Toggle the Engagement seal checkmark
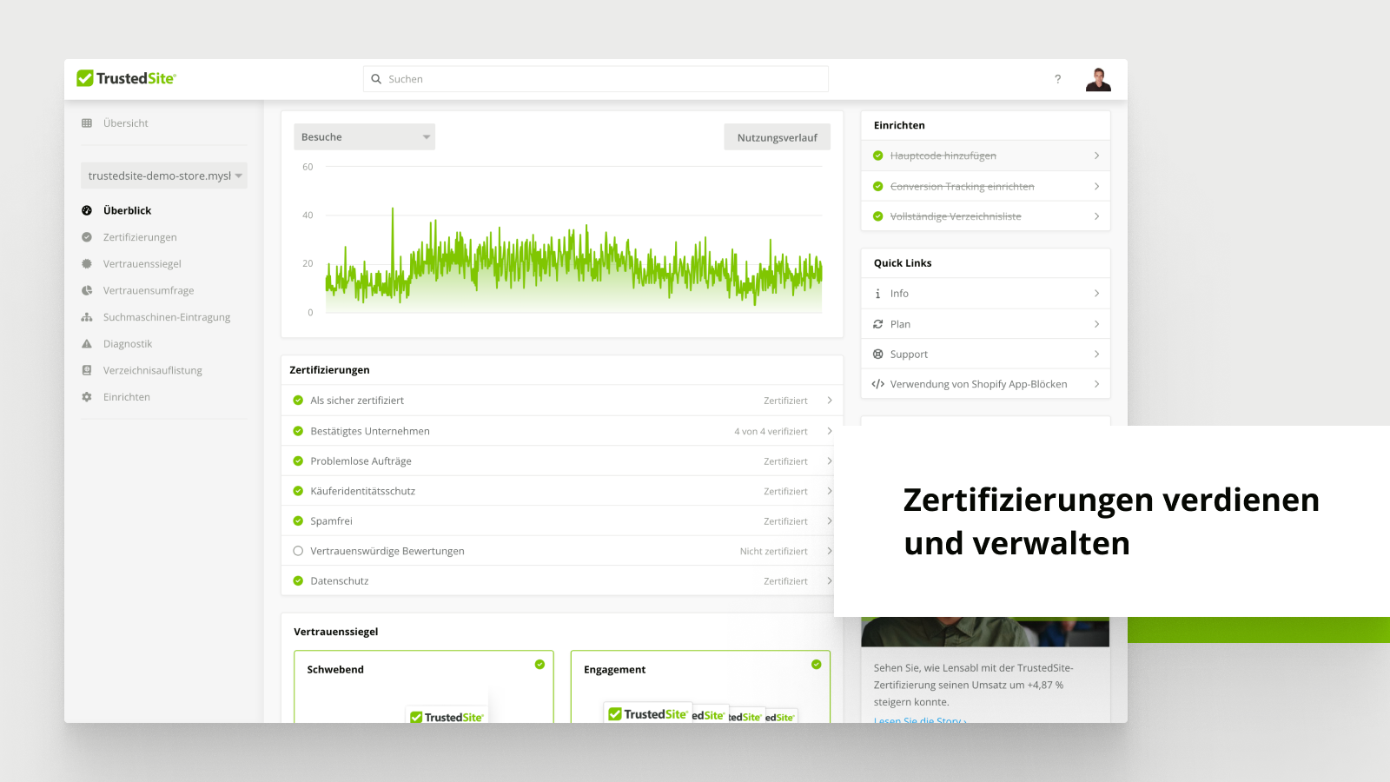This screenshot has height=782, width=1390. [x=817, y=665]
